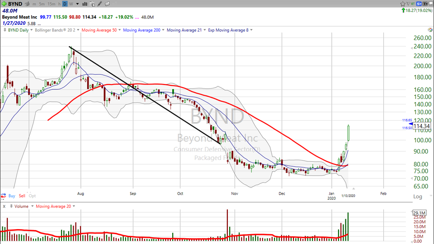Click the chart type bars icon

(85, 4)
